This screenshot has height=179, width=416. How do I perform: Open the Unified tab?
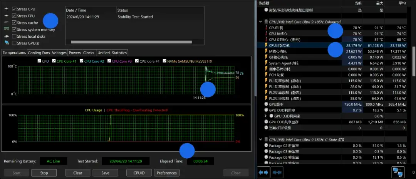[x=104, y=53]
